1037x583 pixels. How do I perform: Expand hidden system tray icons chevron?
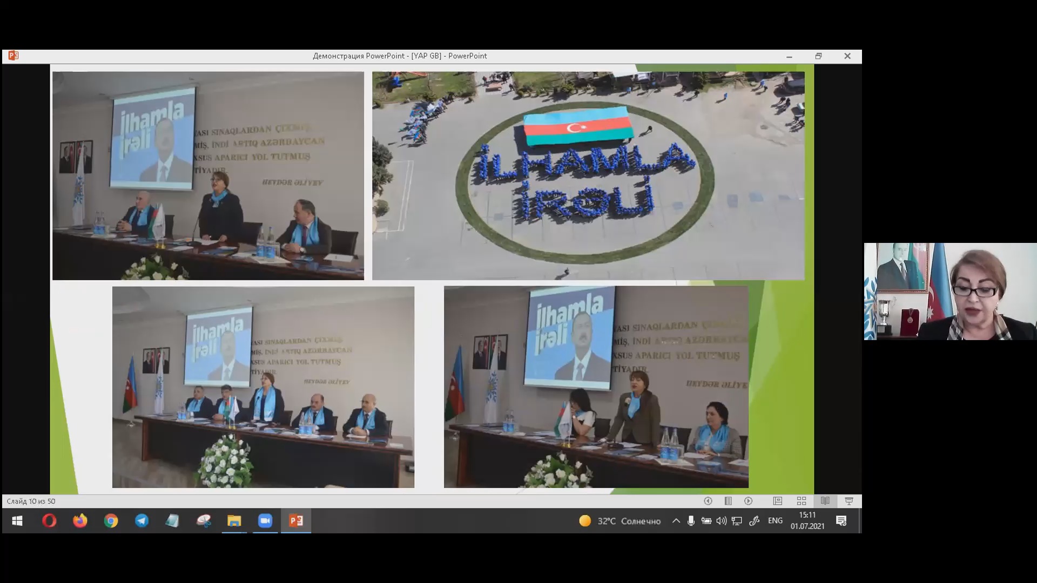click(676, 521)
